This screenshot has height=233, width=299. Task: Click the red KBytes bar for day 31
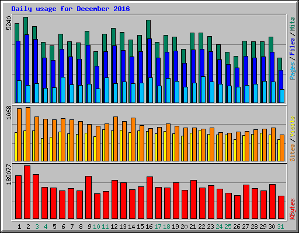pyautogui.click(x=281, y=207)
